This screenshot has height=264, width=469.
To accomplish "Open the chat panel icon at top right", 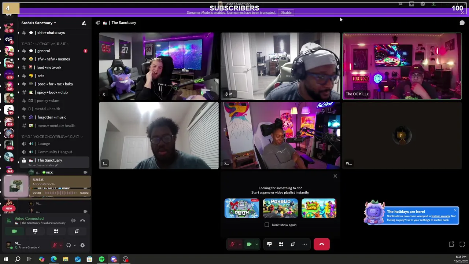I will 462,23.
